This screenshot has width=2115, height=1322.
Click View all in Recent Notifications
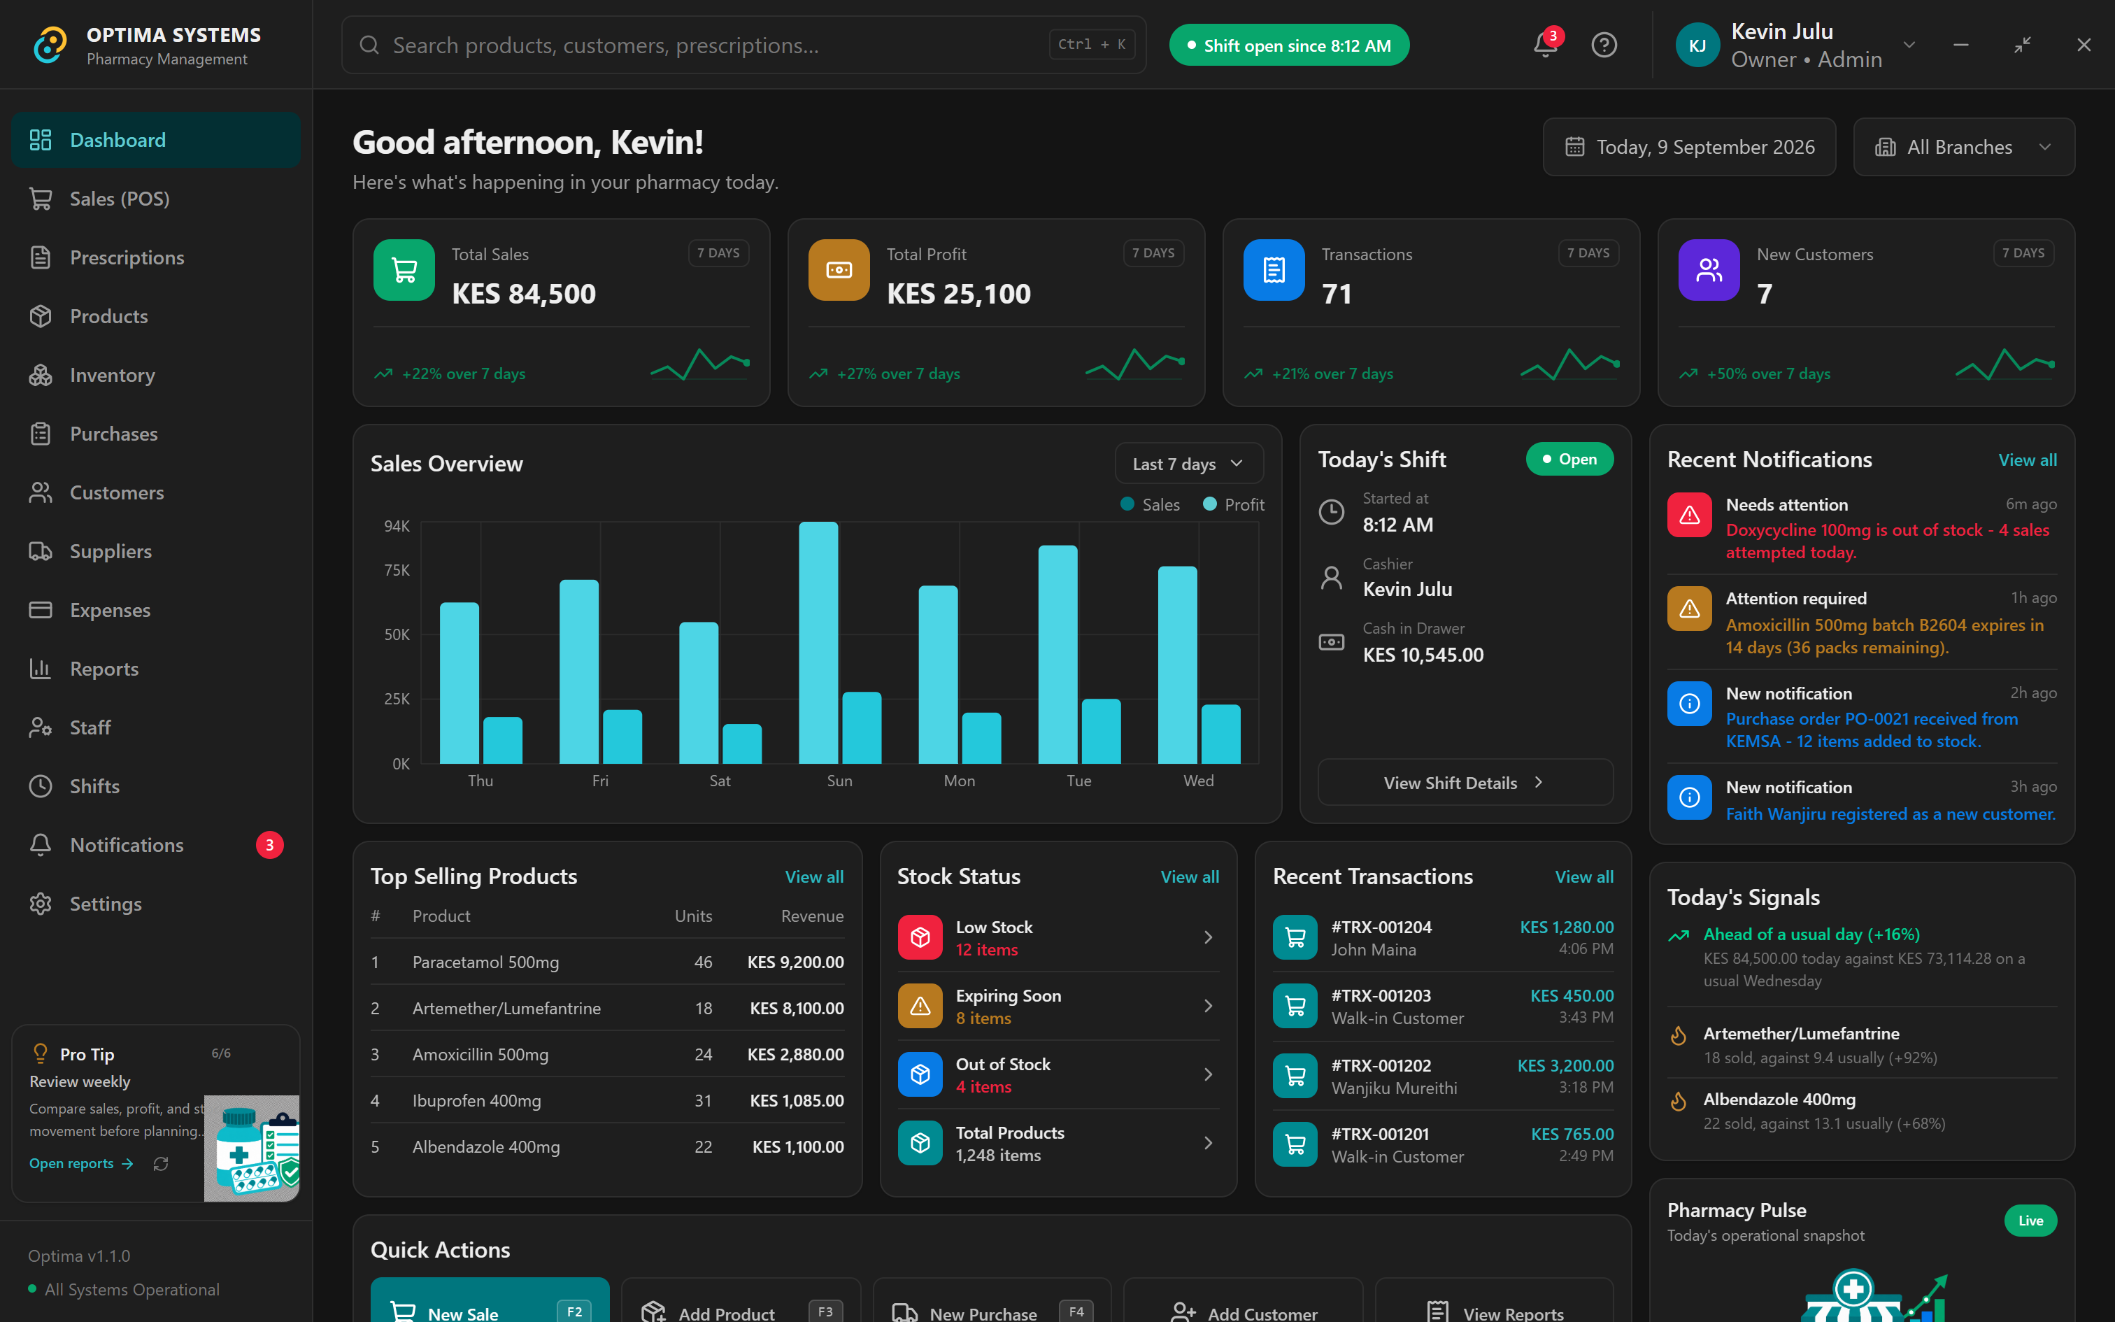pos(2027,460)
